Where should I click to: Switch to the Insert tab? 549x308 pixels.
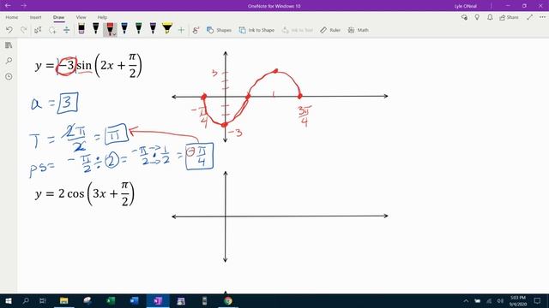35,17
